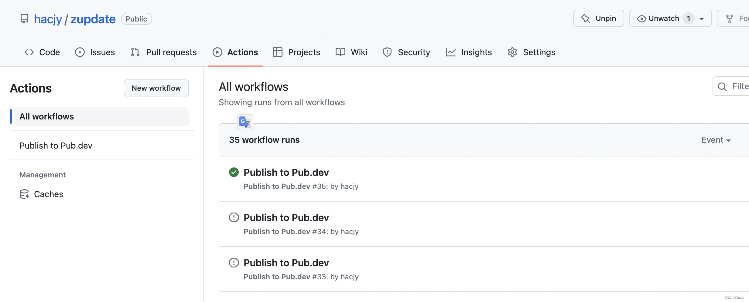Click the search magnifier icon in the filter field

(x=722, y=87)
